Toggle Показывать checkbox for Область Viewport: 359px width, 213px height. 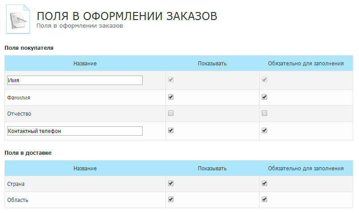[x=171, y=199]
